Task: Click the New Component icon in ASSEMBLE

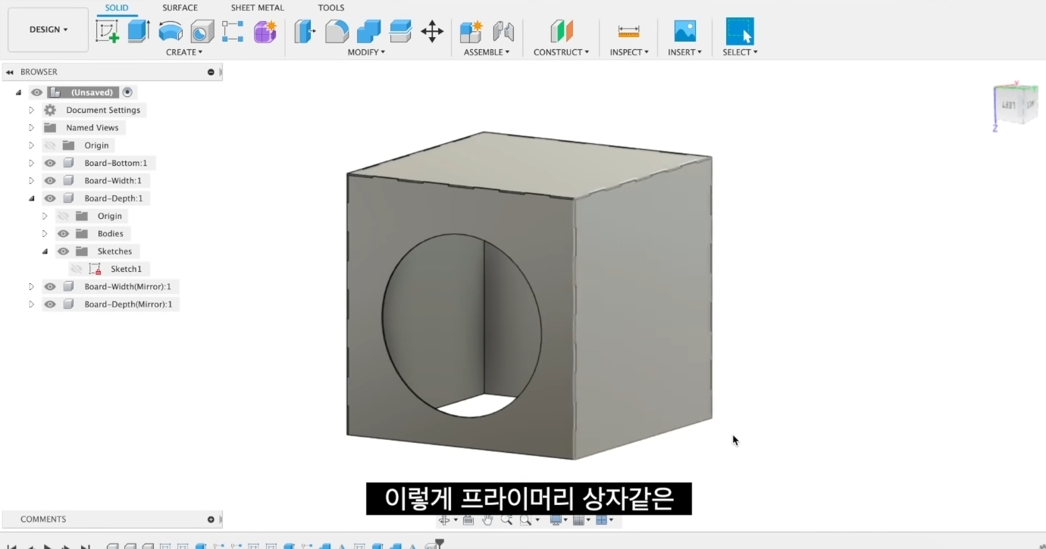Action: [x=471, y=31]
